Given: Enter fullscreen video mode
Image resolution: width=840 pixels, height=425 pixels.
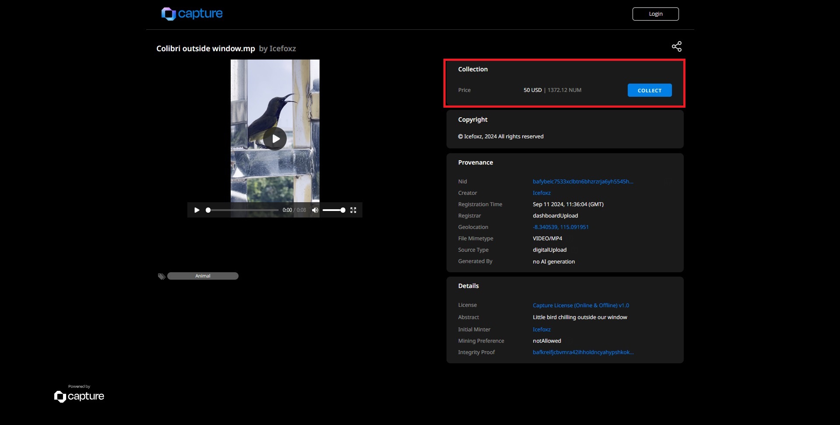Looking at the screenshot, I should pyautogui.click(x=353, y=210).
